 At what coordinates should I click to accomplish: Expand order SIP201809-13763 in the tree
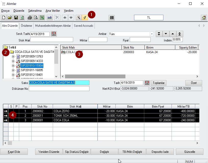pos(13,56)
